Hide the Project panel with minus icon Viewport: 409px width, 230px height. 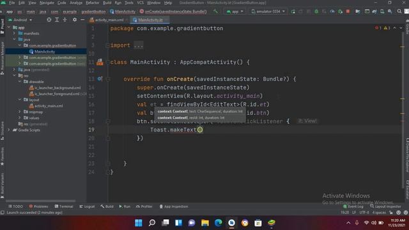82,20
